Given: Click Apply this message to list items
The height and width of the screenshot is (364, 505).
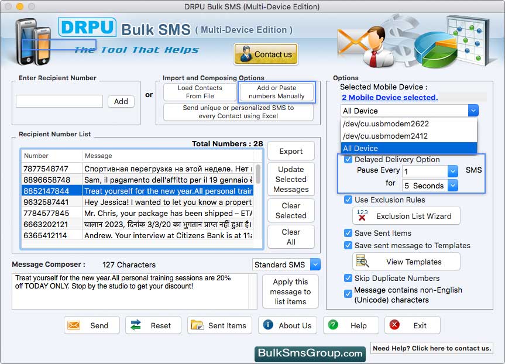Looking at the screenshot, I should click(x=290, y=291).
